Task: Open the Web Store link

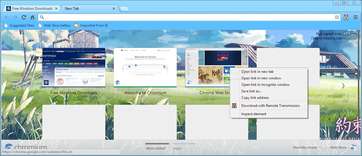Action: (x=338, y=147)
